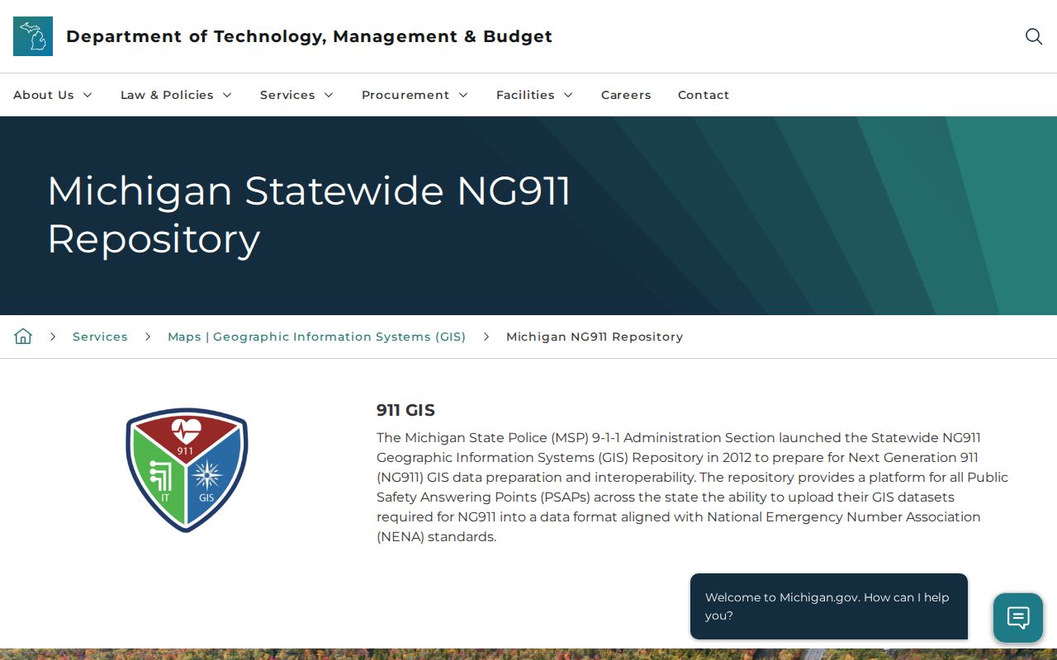Image resolution: width=1057 pixels, height=660 pixels.
Task: Go to the Contact page
Action: point(704,95)
